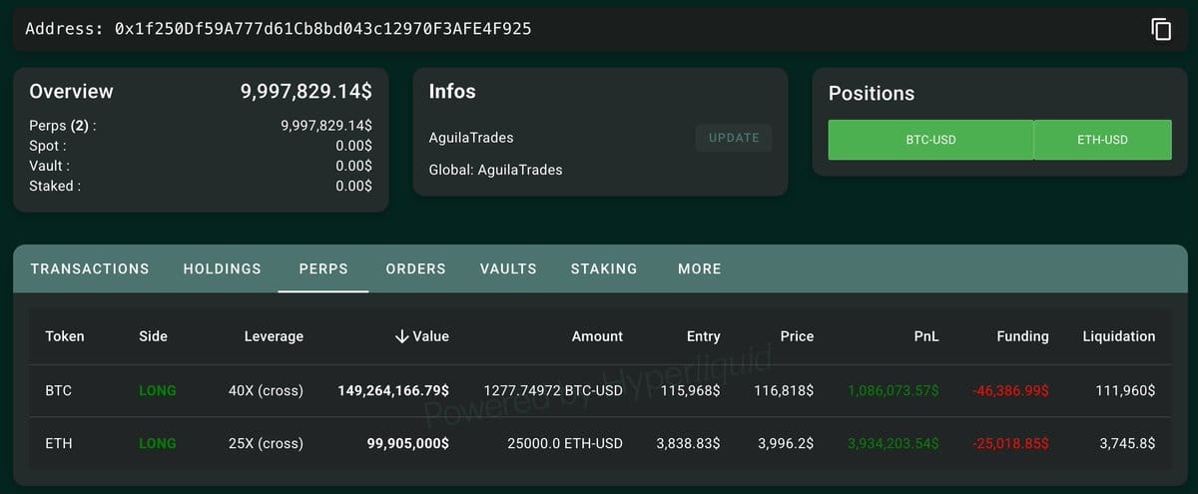Select the PERPS tab
Image resolution: width=1198 pixels, height=494 pixels.
coord(323,268)
